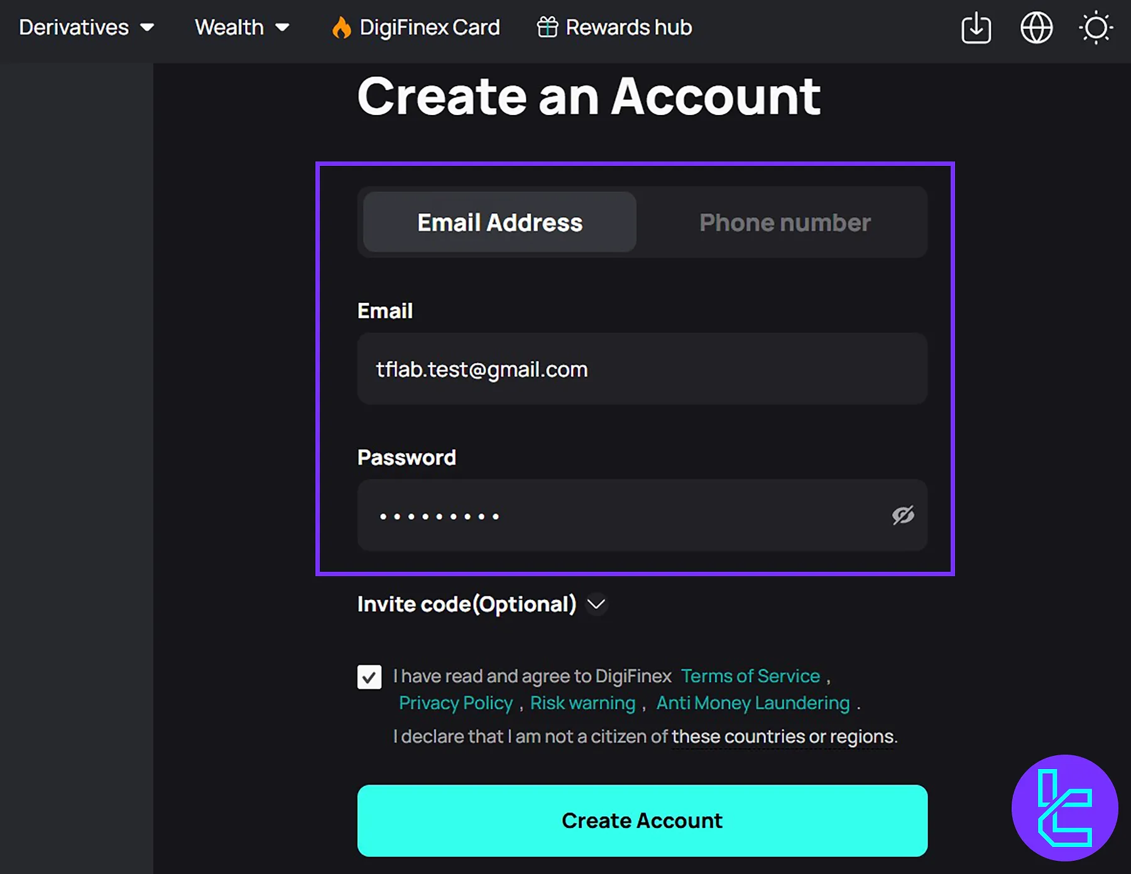Click the Email input field

tap(642, 369)
